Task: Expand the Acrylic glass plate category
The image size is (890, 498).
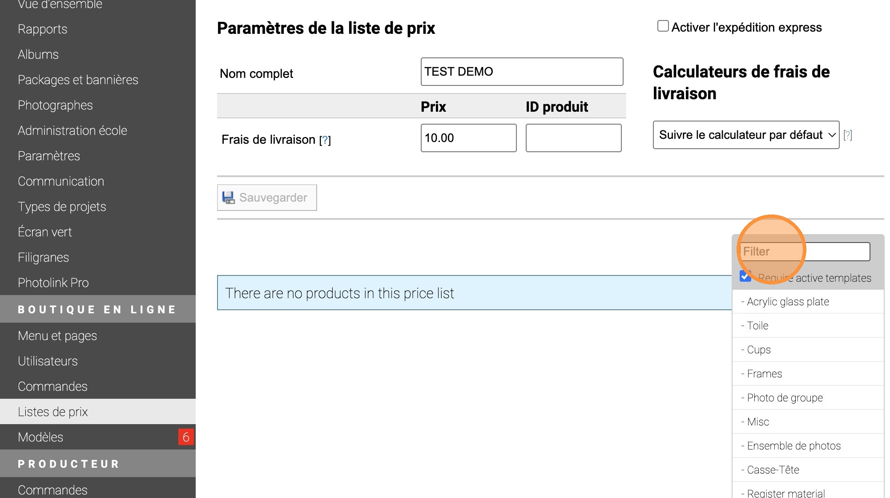Action: point(788,302)
